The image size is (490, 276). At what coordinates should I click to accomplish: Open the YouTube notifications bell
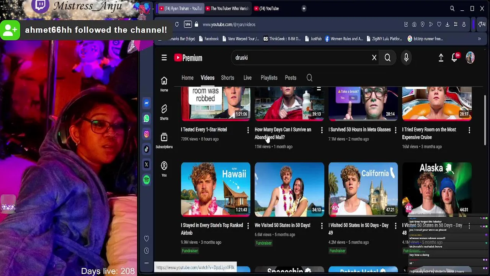454,58
